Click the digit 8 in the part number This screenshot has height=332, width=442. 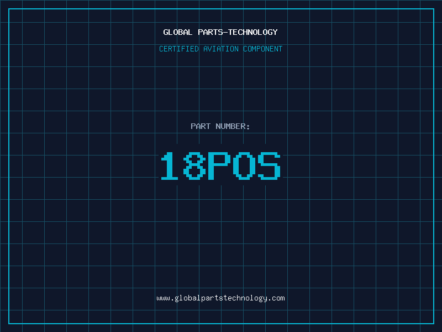[195, 166]
